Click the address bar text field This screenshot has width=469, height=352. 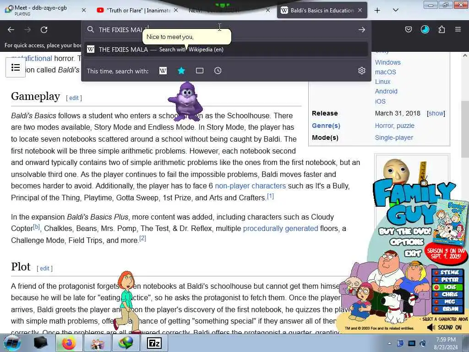pos(226,30)
